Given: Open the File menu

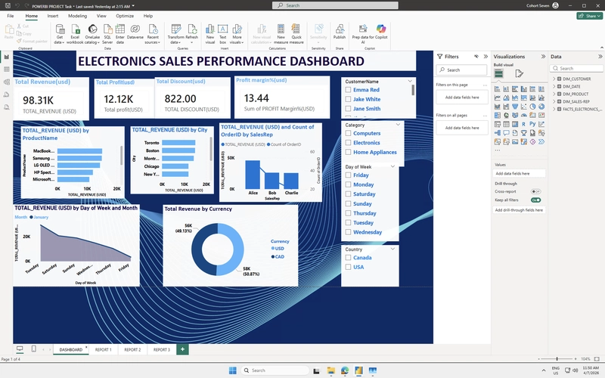Looking at the screenshot, I should pos(11,16).
